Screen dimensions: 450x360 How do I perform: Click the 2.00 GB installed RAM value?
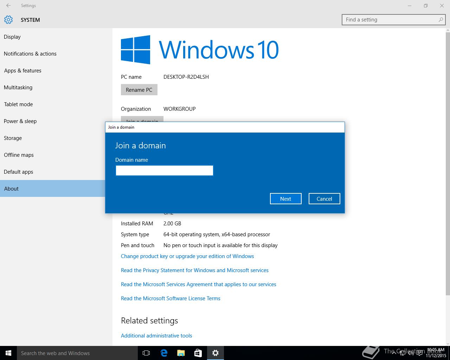[172, 224]
